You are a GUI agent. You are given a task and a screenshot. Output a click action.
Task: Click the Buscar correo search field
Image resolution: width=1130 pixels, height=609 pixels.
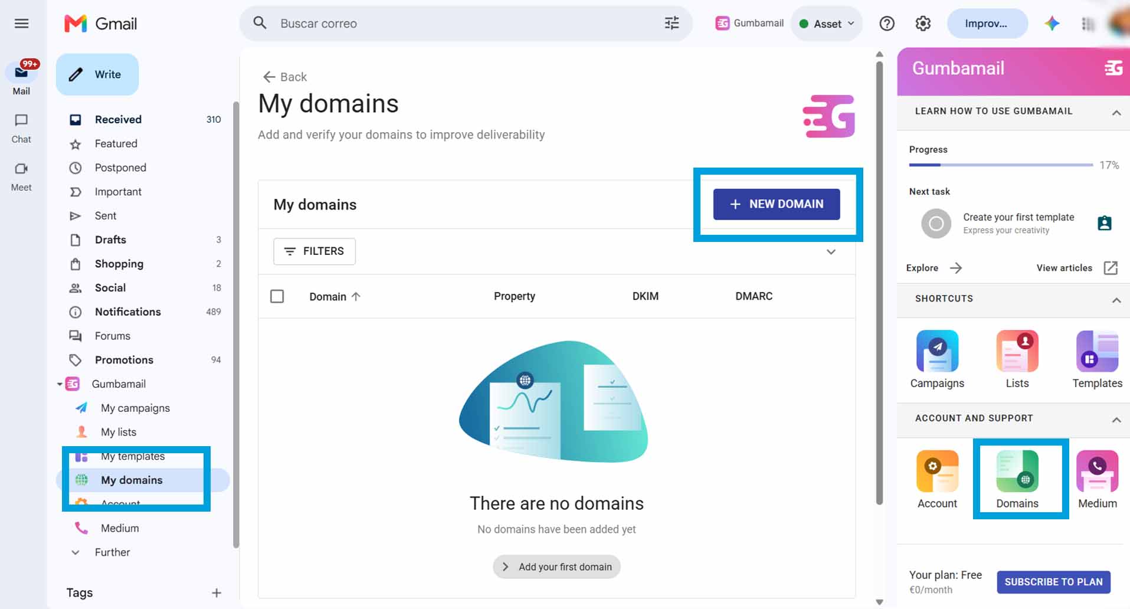pyautogui.click(x=466, y=24)
